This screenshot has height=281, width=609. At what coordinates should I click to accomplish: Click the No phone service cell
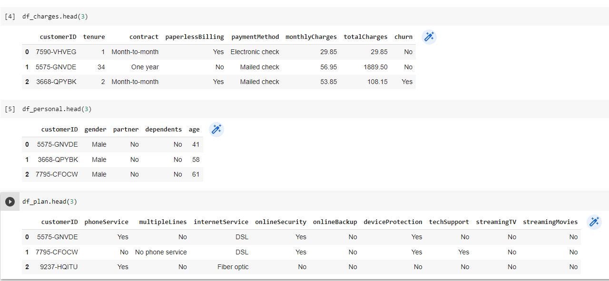(x=161, y=252)
